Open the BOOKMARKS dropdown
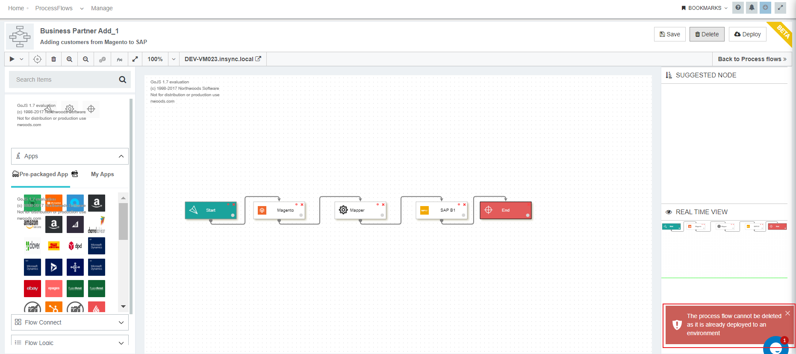 (x=705, y=8)
